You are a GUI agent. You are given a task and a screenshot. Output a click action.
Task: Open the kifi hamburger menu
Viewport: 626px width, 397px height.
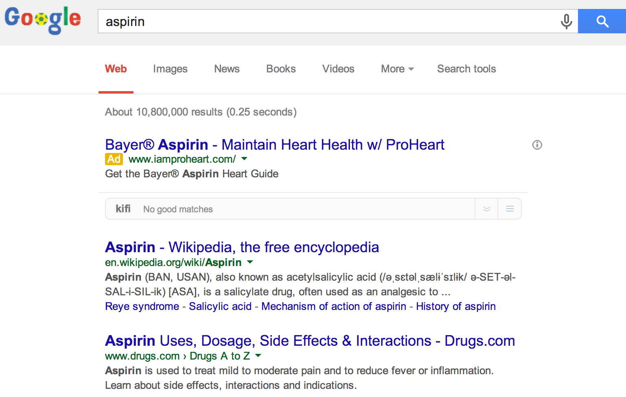pyautogui.click(x=510, y=209)
